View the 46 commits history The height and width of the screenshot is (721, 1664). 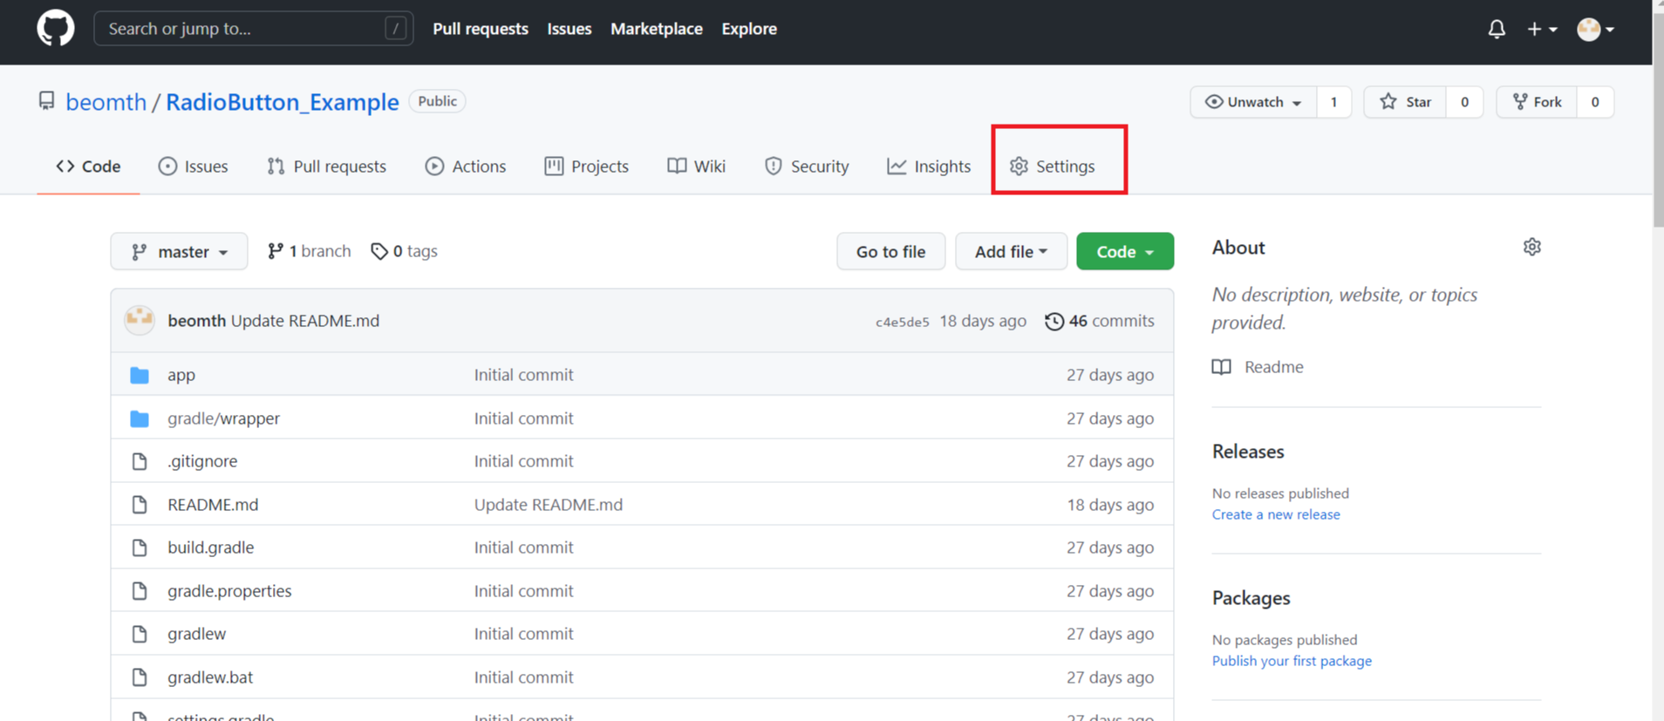tap(1100, 321)
